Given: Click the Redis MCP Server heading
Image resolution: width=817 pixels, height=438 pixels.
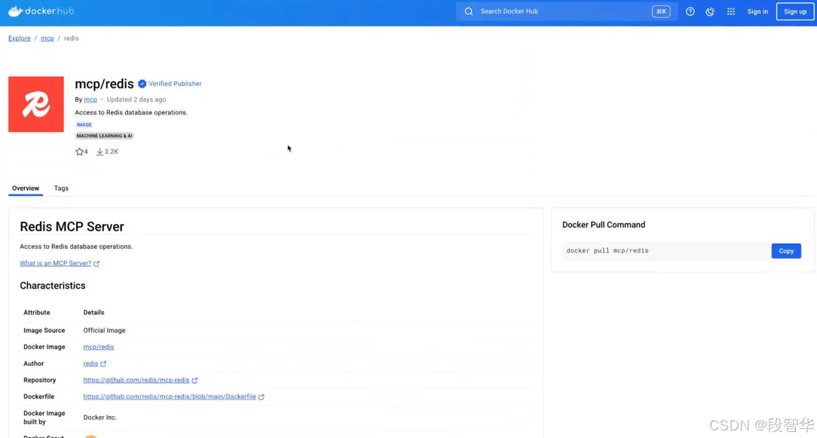Looking at the screenshot, I should [x=72, y=227].
